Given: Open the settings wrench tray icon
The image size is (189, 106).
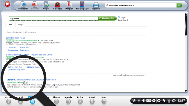Looking at the screenshot, I should 134,100.
